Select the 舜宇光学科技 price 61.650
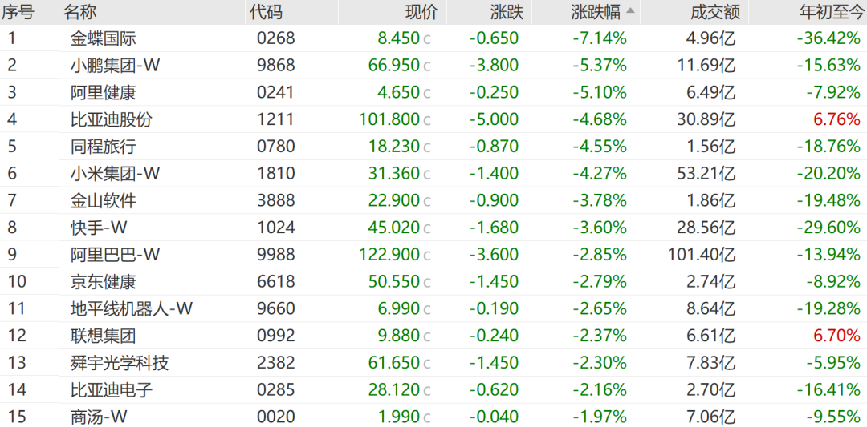 point(394,363)
